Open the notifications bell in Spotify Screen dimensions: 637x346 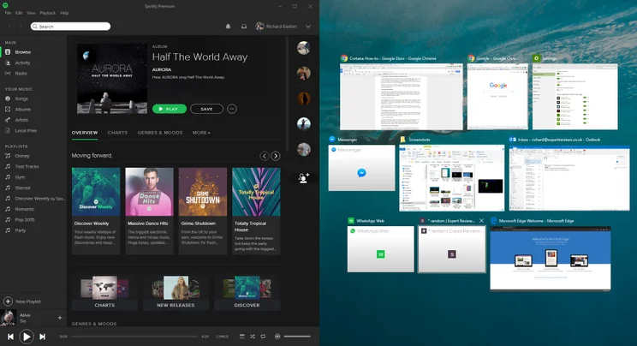[x=228, y=27]
